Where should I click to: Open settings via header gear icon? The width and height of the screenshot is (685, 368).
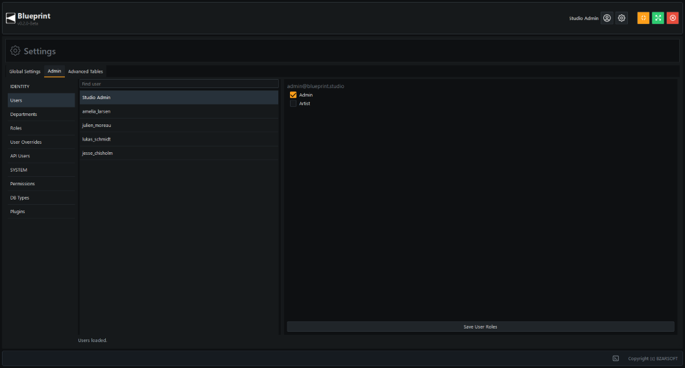click(621, 18)
